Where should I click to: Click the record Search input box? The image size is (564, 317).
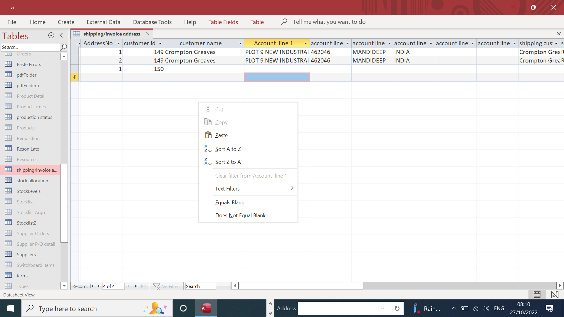pyautogui.click(x=200, y=286)
